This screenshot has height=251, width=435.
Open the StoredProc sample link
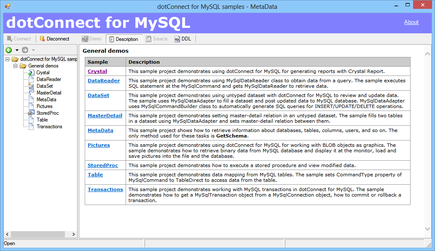pyautogui.click(x=103, y=165)
